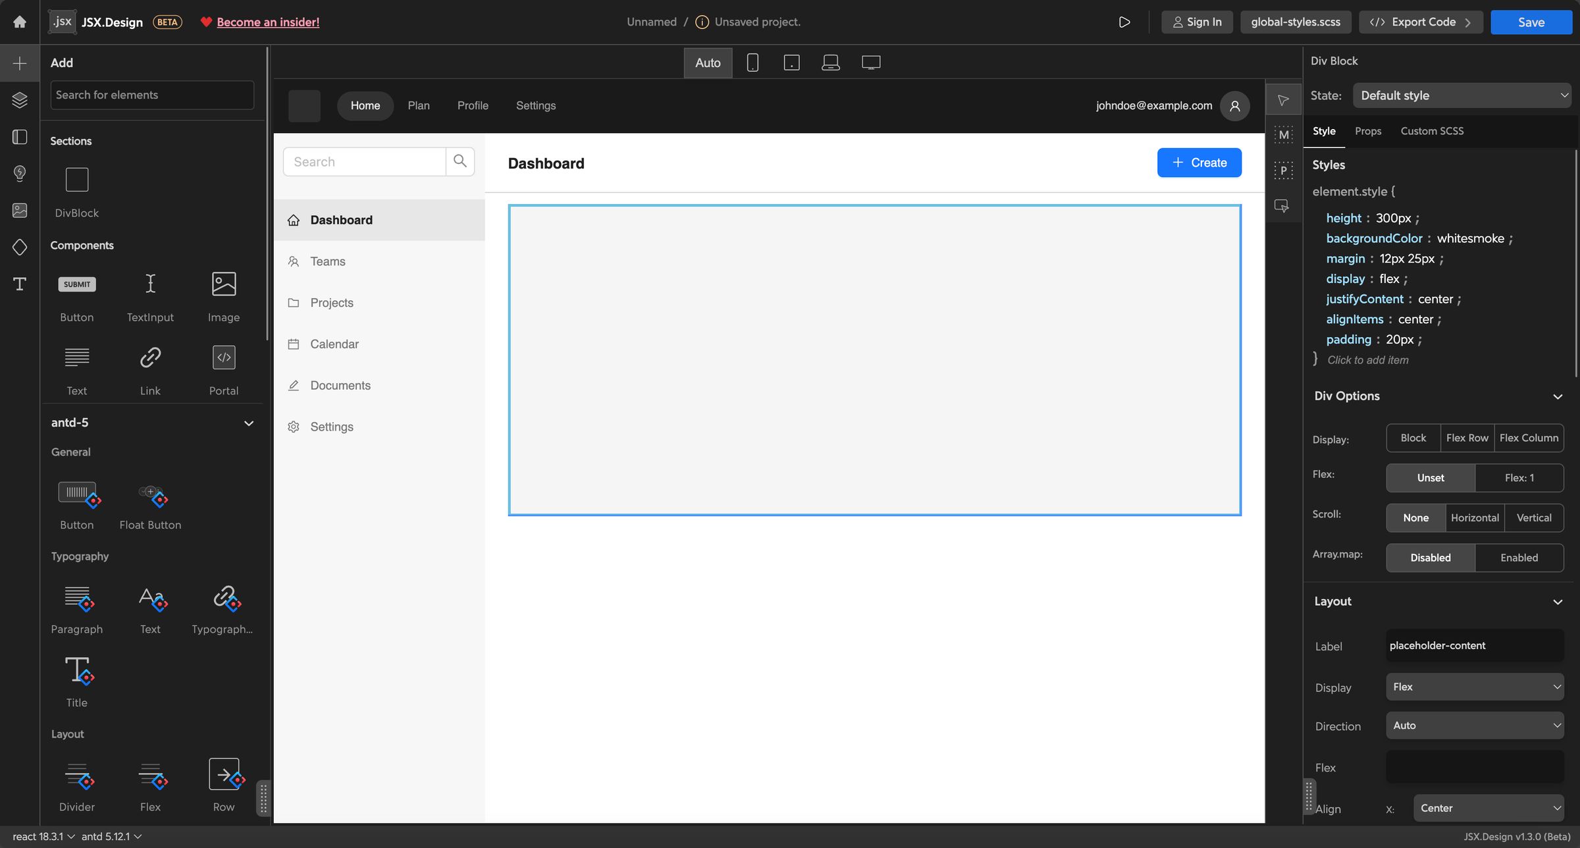Image resolution: width=1580 pixels, height=848 pixels.
Task: Select the Text tool icon in sidebar
Action: (20, 284)
